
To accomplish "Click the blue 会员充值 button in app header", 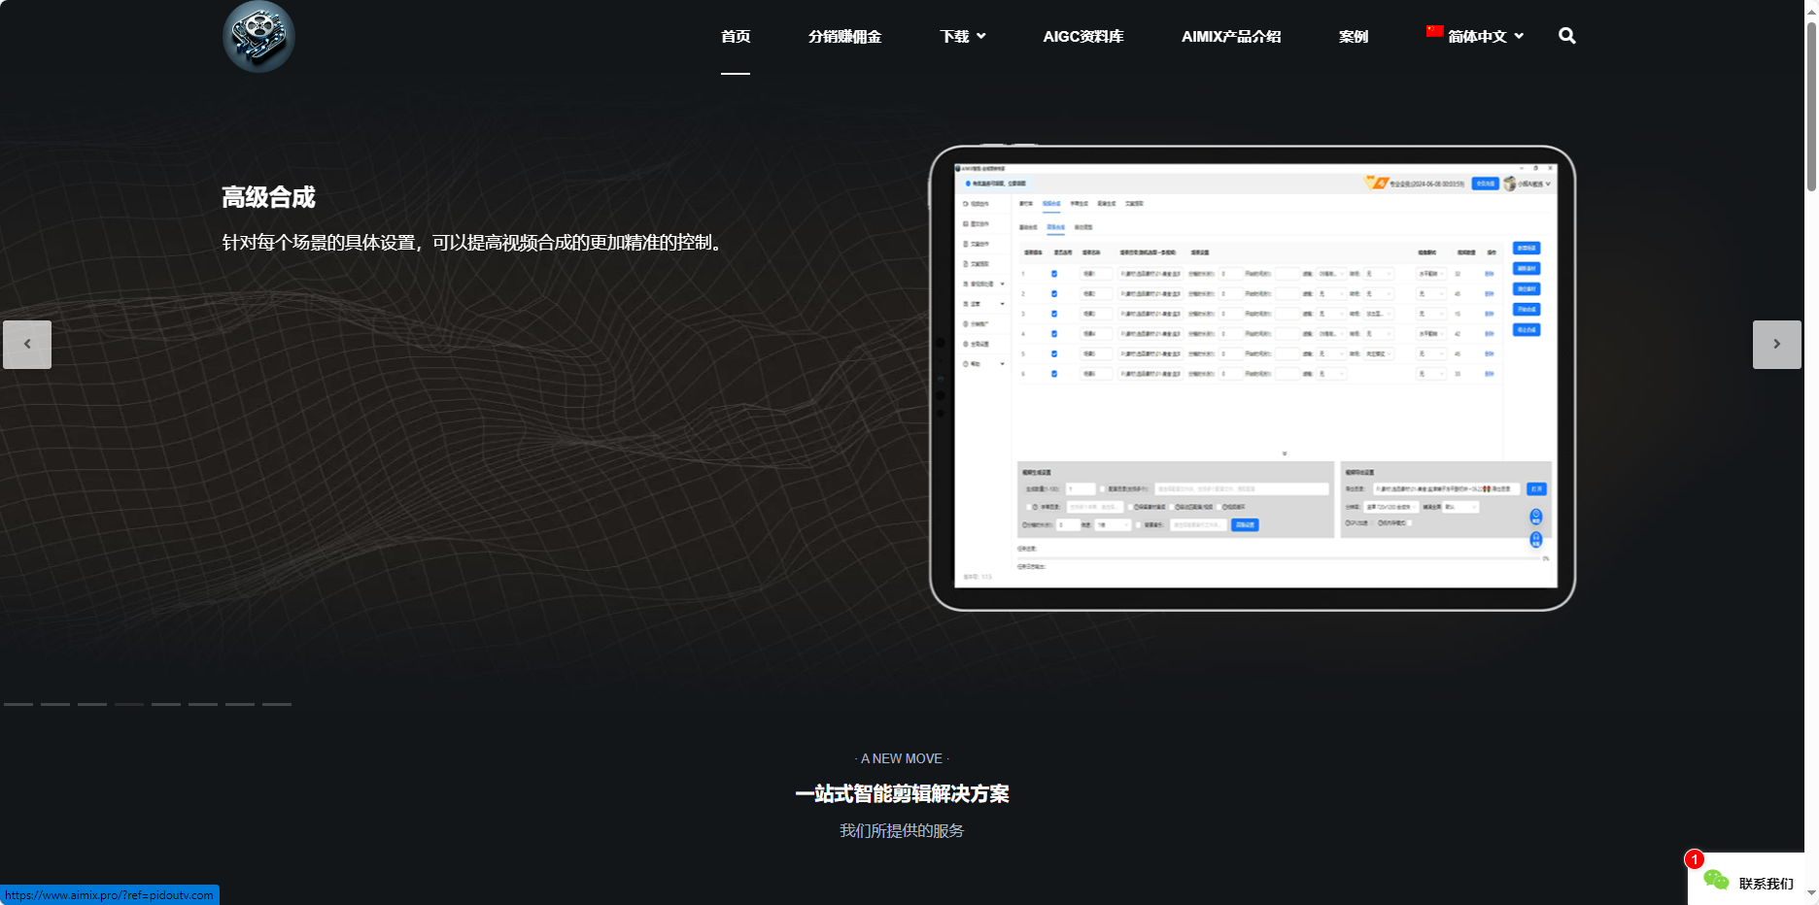I will coord(1486,184).
